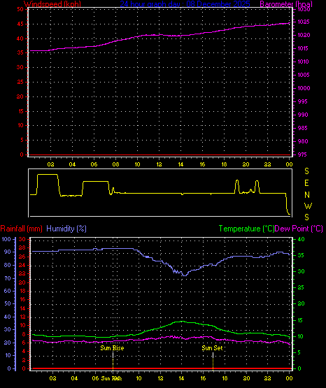The width and height of the screenshot is (326, 388).
Task: Click the N wind direction label
Action: click(307, 195)
